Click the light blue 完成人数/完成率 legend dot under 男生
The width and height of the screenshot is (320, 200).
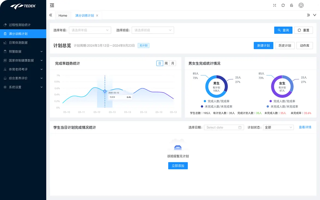[205, 101]
